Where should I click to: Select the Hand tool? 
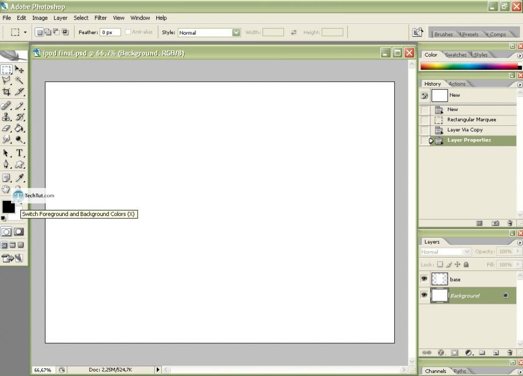6,189
